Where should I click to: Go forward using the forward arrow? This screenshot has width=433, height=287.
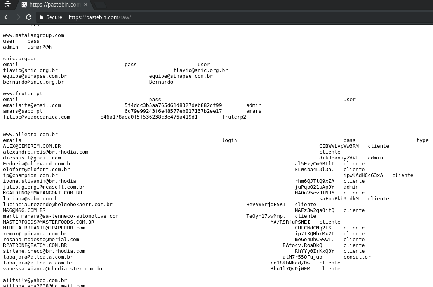click(x=18, y=17)
